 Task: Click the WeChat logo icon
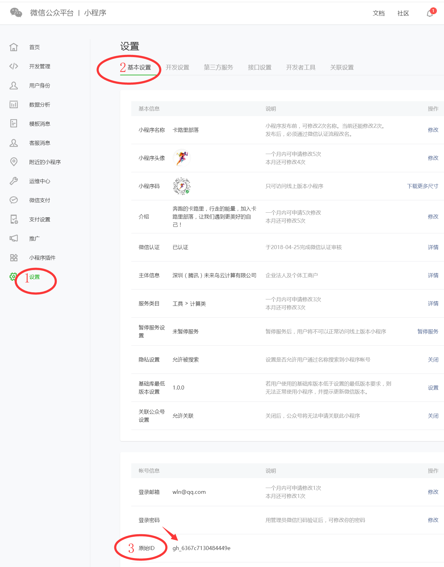point(16,13)
